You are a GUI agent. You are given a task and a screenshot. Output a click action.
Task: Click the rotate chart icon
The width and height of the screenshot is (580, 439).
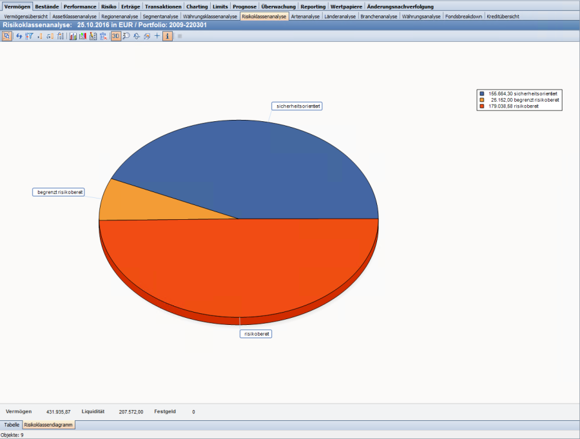coord(137,36)
